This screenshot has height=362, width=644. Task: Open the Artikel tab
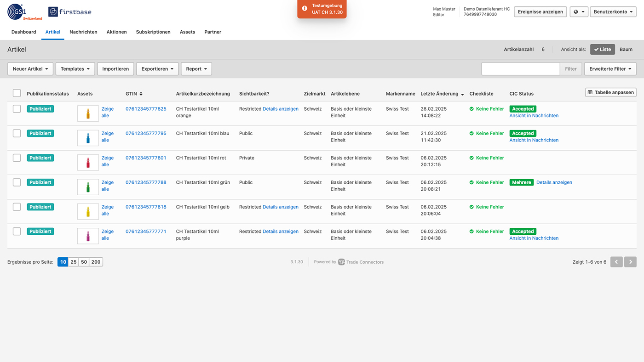[x=53, y=32]
